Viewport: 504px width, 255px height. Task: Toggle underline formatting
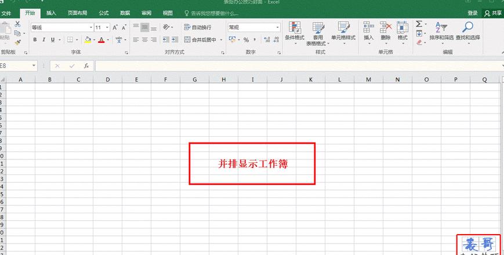point(52,40)
